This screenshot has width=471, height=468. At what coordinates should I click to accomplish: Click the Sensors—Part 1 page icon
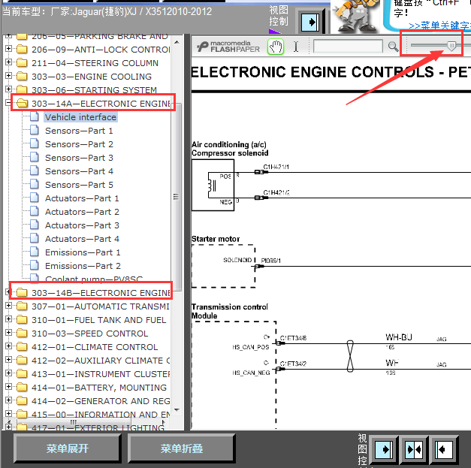point(35,130)
